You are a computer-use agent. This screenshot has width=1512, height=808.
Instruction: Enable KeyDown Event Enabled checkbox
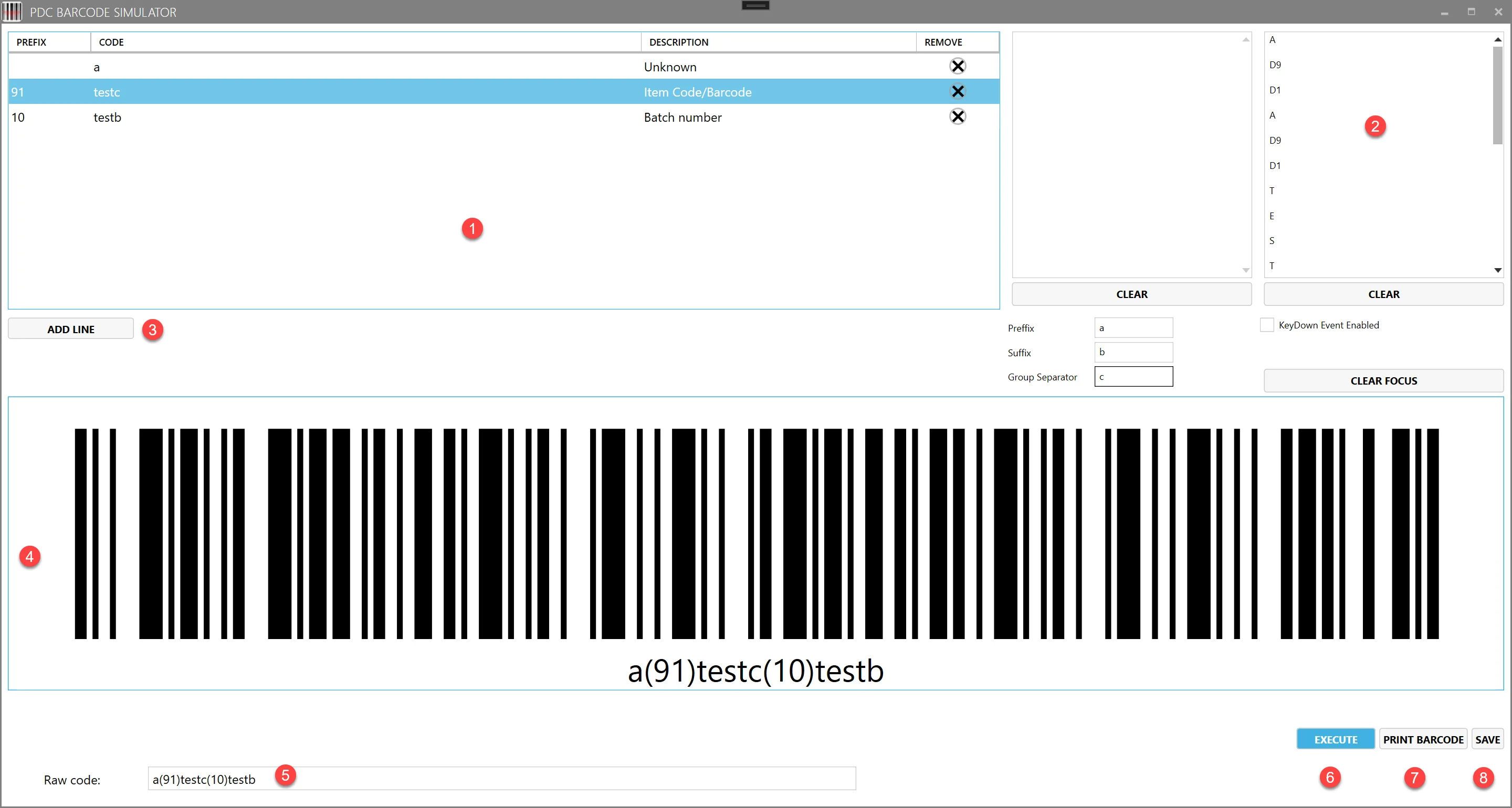coord(1268,325)
